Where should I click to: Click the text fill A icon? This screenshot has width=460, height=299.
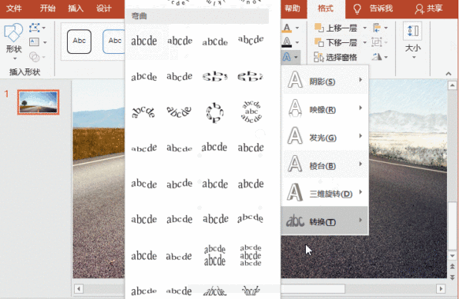[287, 28]
